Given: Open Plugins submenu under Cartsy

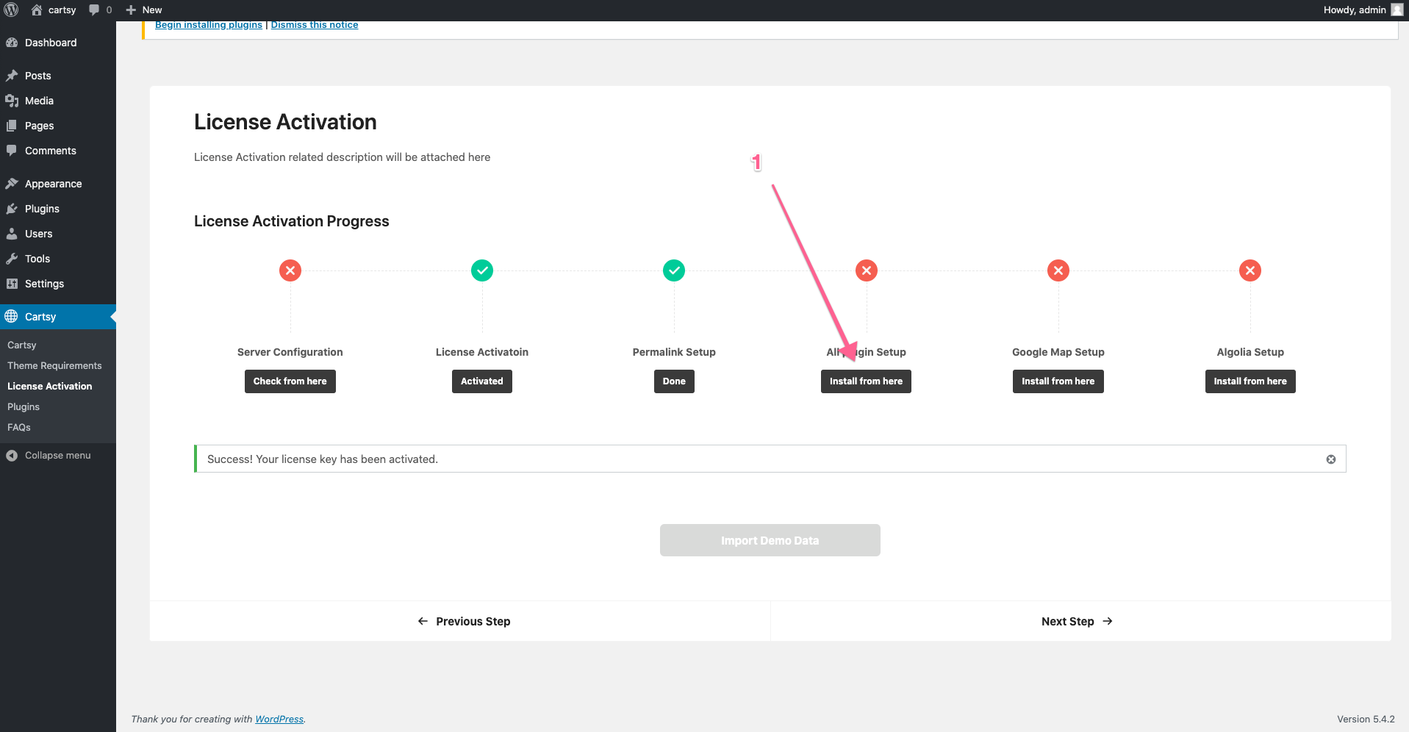Looking at the screenshot, I should [x=58, y=406].
